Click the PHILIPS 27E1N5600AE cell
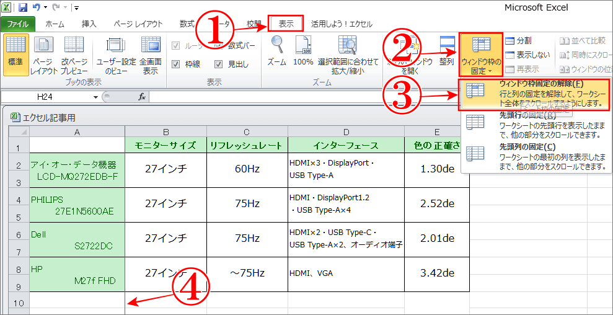The height and width of the screenshot is (315, 613). (x=77, y=205)
